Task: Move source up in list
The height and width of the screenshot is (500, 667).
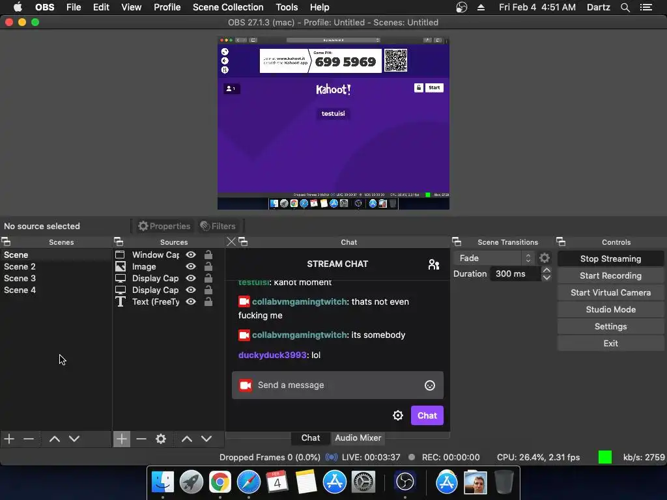Action: click(x=187, y=439)
